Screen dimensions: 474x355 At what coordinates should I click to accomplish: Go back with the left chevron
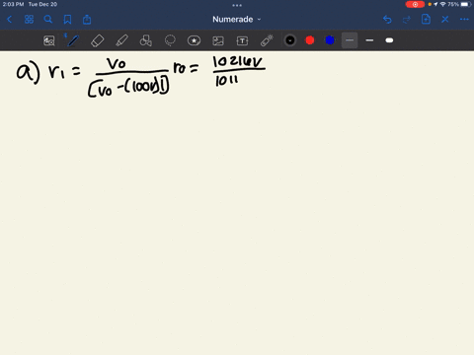coord(9,20)
